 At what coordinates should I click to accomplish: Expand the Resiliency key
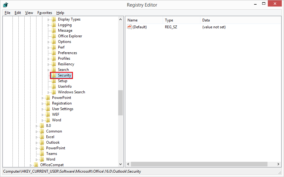coord(48,64)
